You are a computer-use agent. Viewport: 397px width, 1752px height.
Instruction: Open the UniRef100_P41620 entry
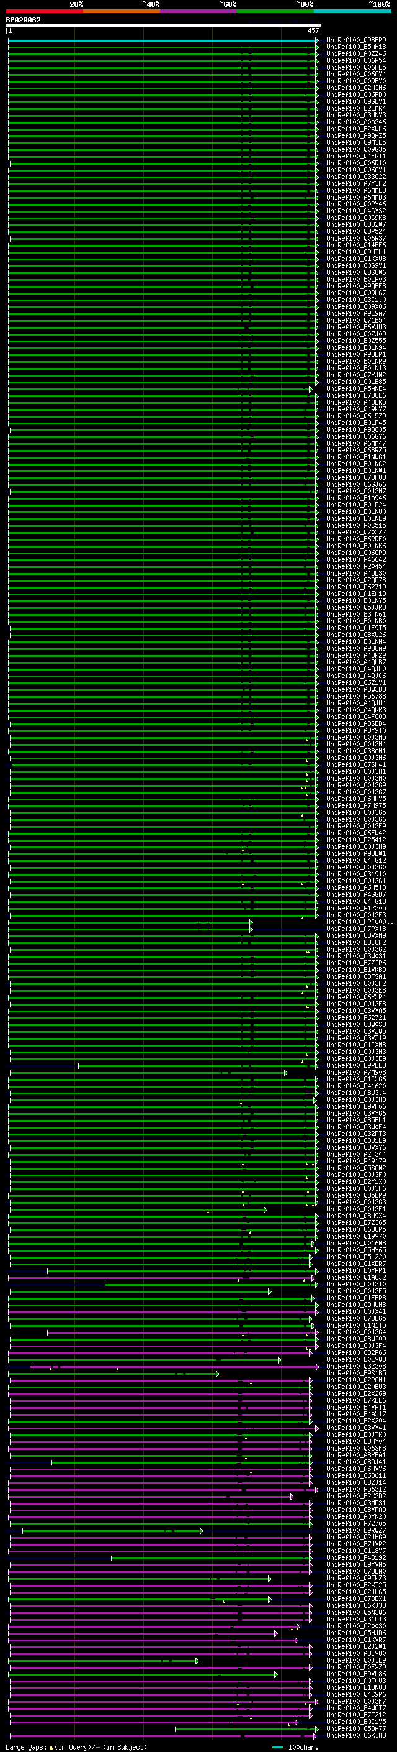pyautogui.click(x=356, y=1086)
